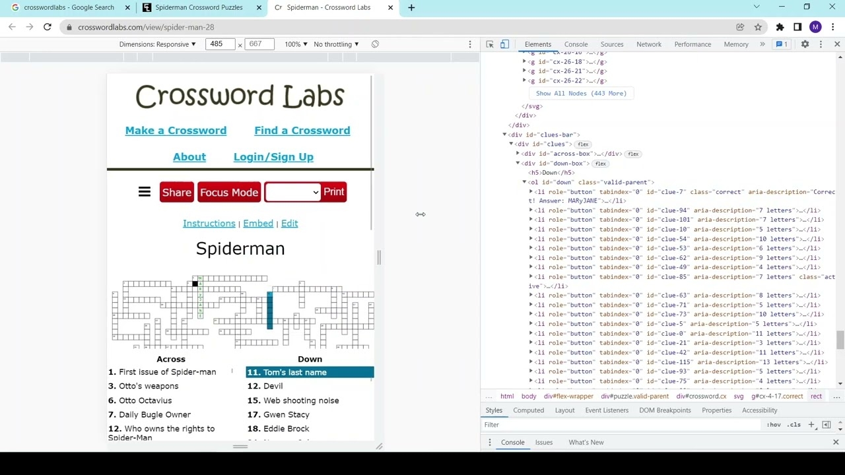Screen dimensions: 845x475
Task: Open the crossword hamburger menu
Action: pos(144,192)
